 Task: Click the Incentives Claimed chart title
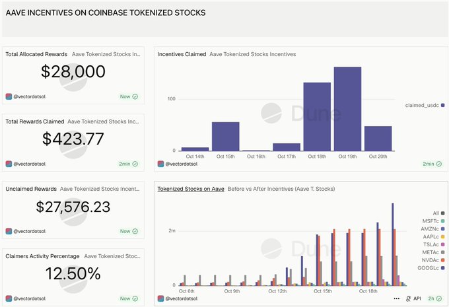[182, 54]
